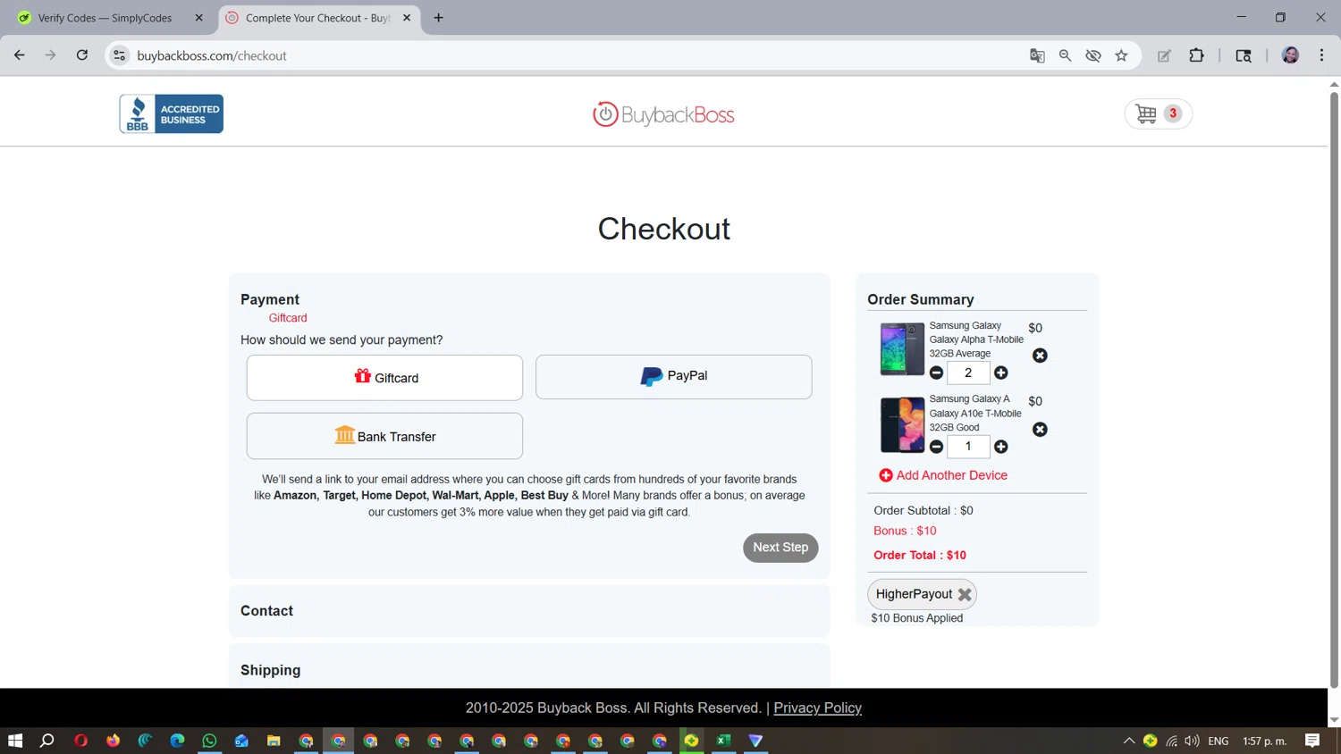Expand the Contact section
The image size is (1341, 754).
tap(529, 611)
